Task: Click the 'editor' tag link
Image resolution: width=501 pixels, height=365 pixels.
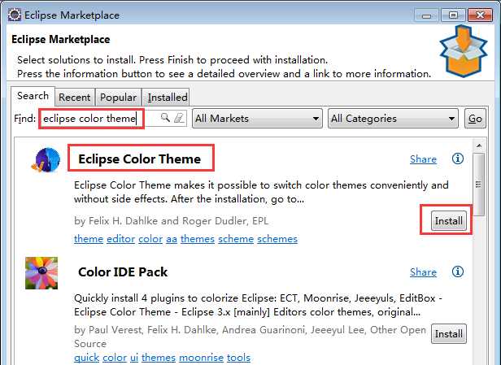Action: 120,239
